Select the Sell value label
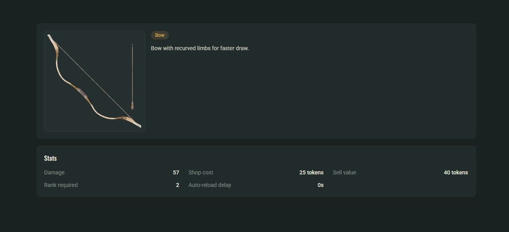This screenshot has height=232, width=509. point(345,172)
